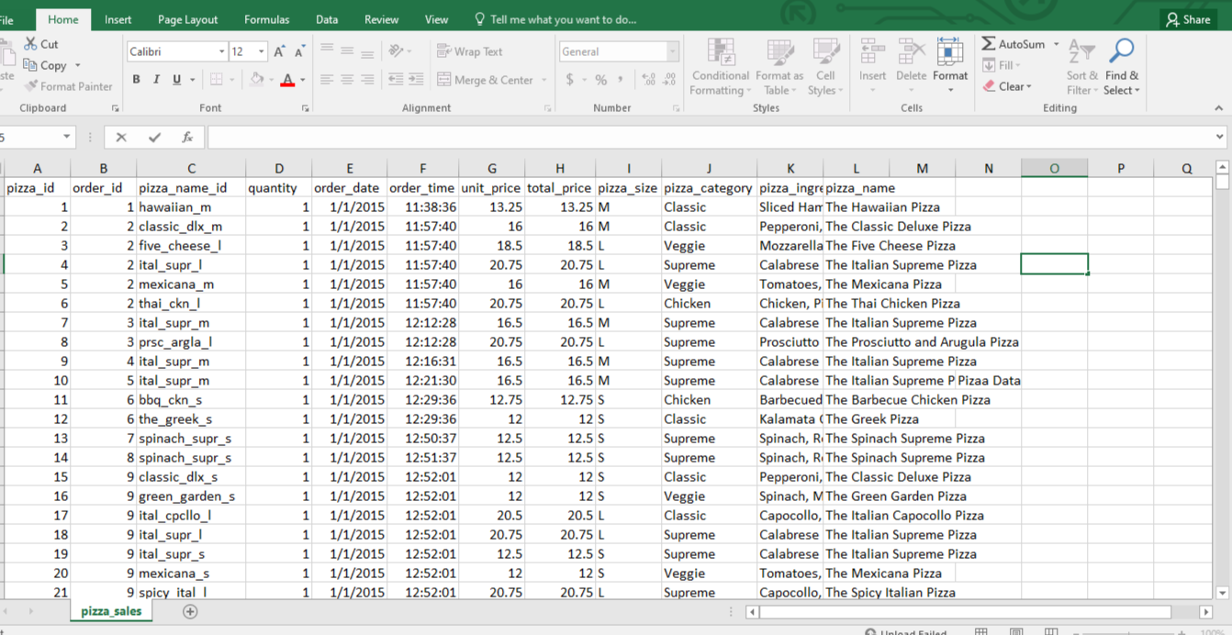The height and width of the screenshot is (635, 1232).
Task: Click the Format Painter icon
Action: point(32,86)
